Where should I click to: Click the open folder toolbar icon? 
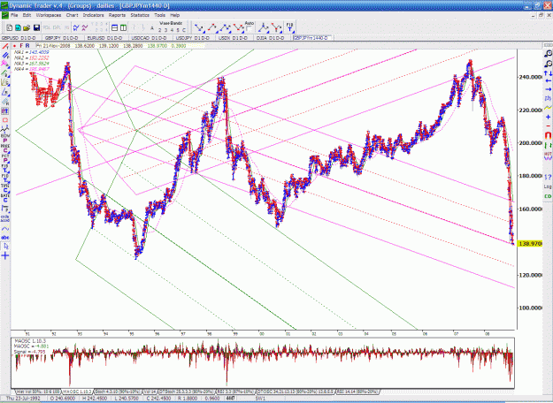pyautogui.click(x=27, y=27)
